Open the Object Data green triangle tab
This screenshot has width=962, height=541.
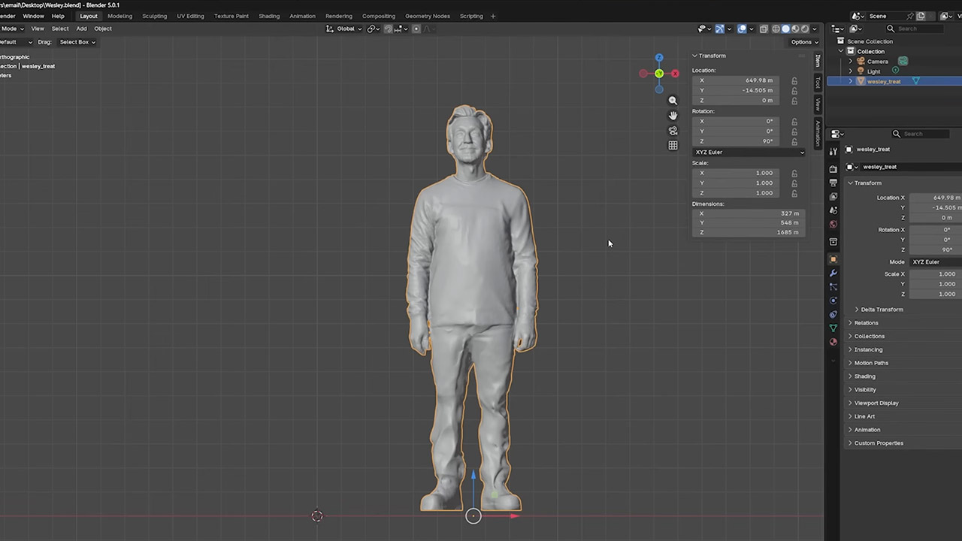833,328
